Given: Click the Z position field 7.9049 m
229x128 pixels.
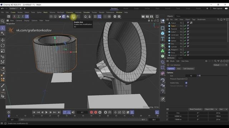Looking at the screenshot, I should click(178, 119).
